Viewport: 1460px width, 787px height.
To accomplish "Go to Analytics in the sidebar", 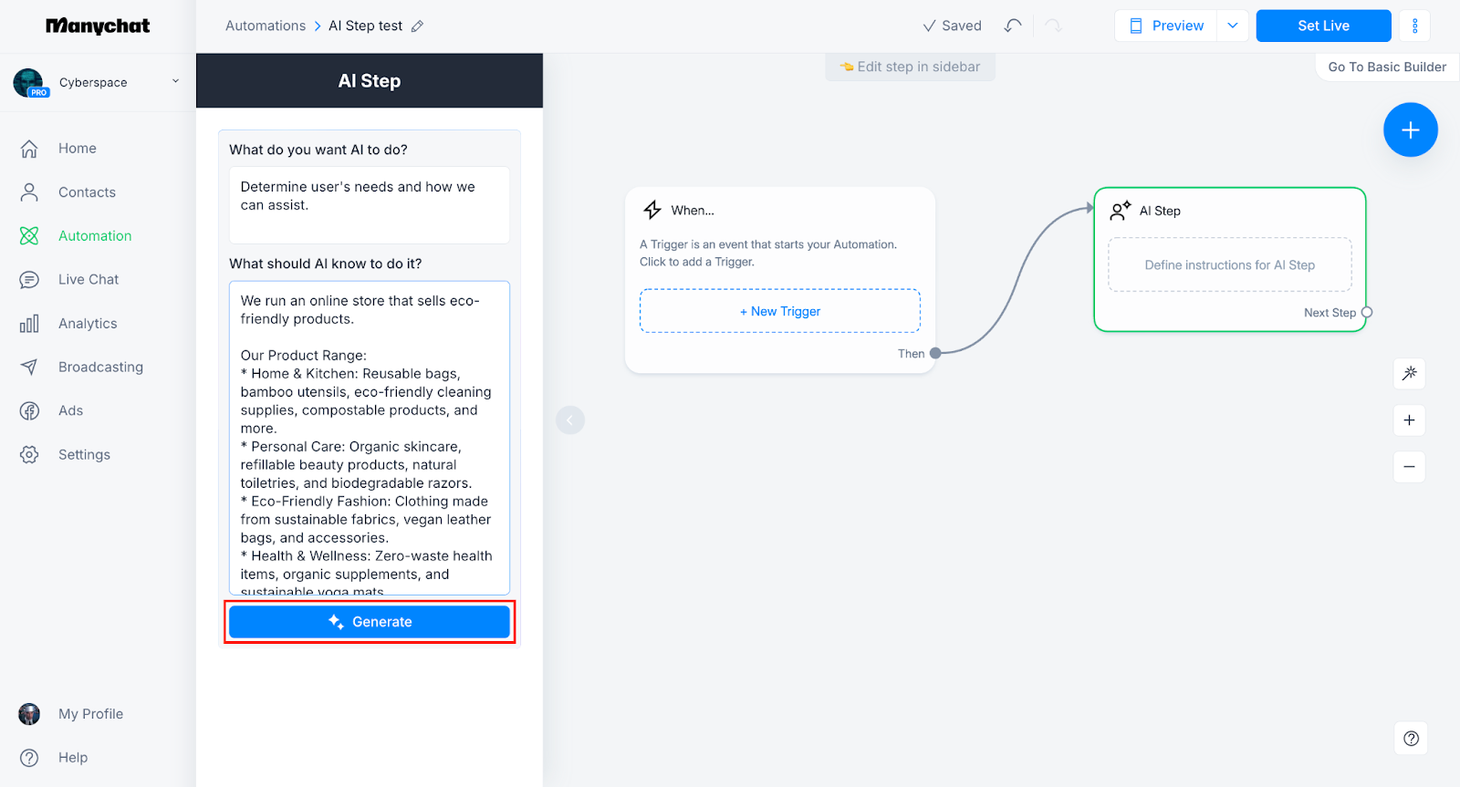I will coord(88,324).
